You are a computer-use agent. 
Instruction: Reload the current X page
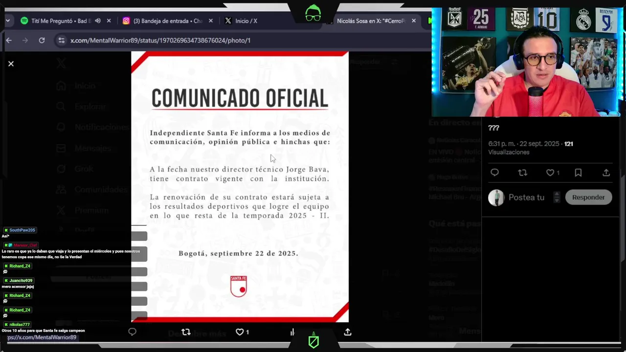[42, 40]
